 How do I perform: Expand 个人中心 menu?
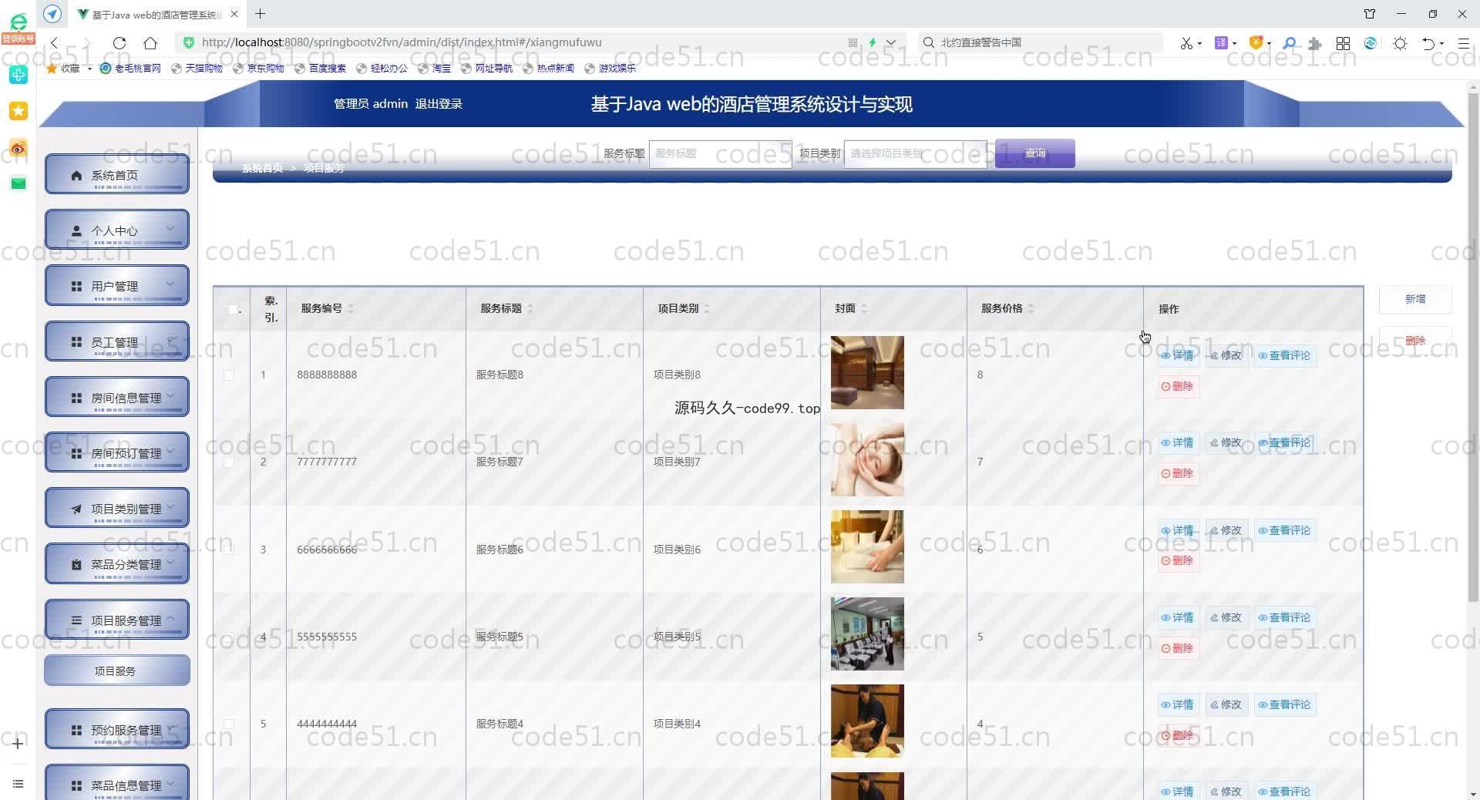pyautogui.click(x=117, y=230)
